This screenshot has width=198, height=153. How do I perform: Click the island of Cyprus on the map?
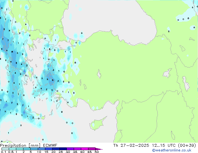click(97, 123)
